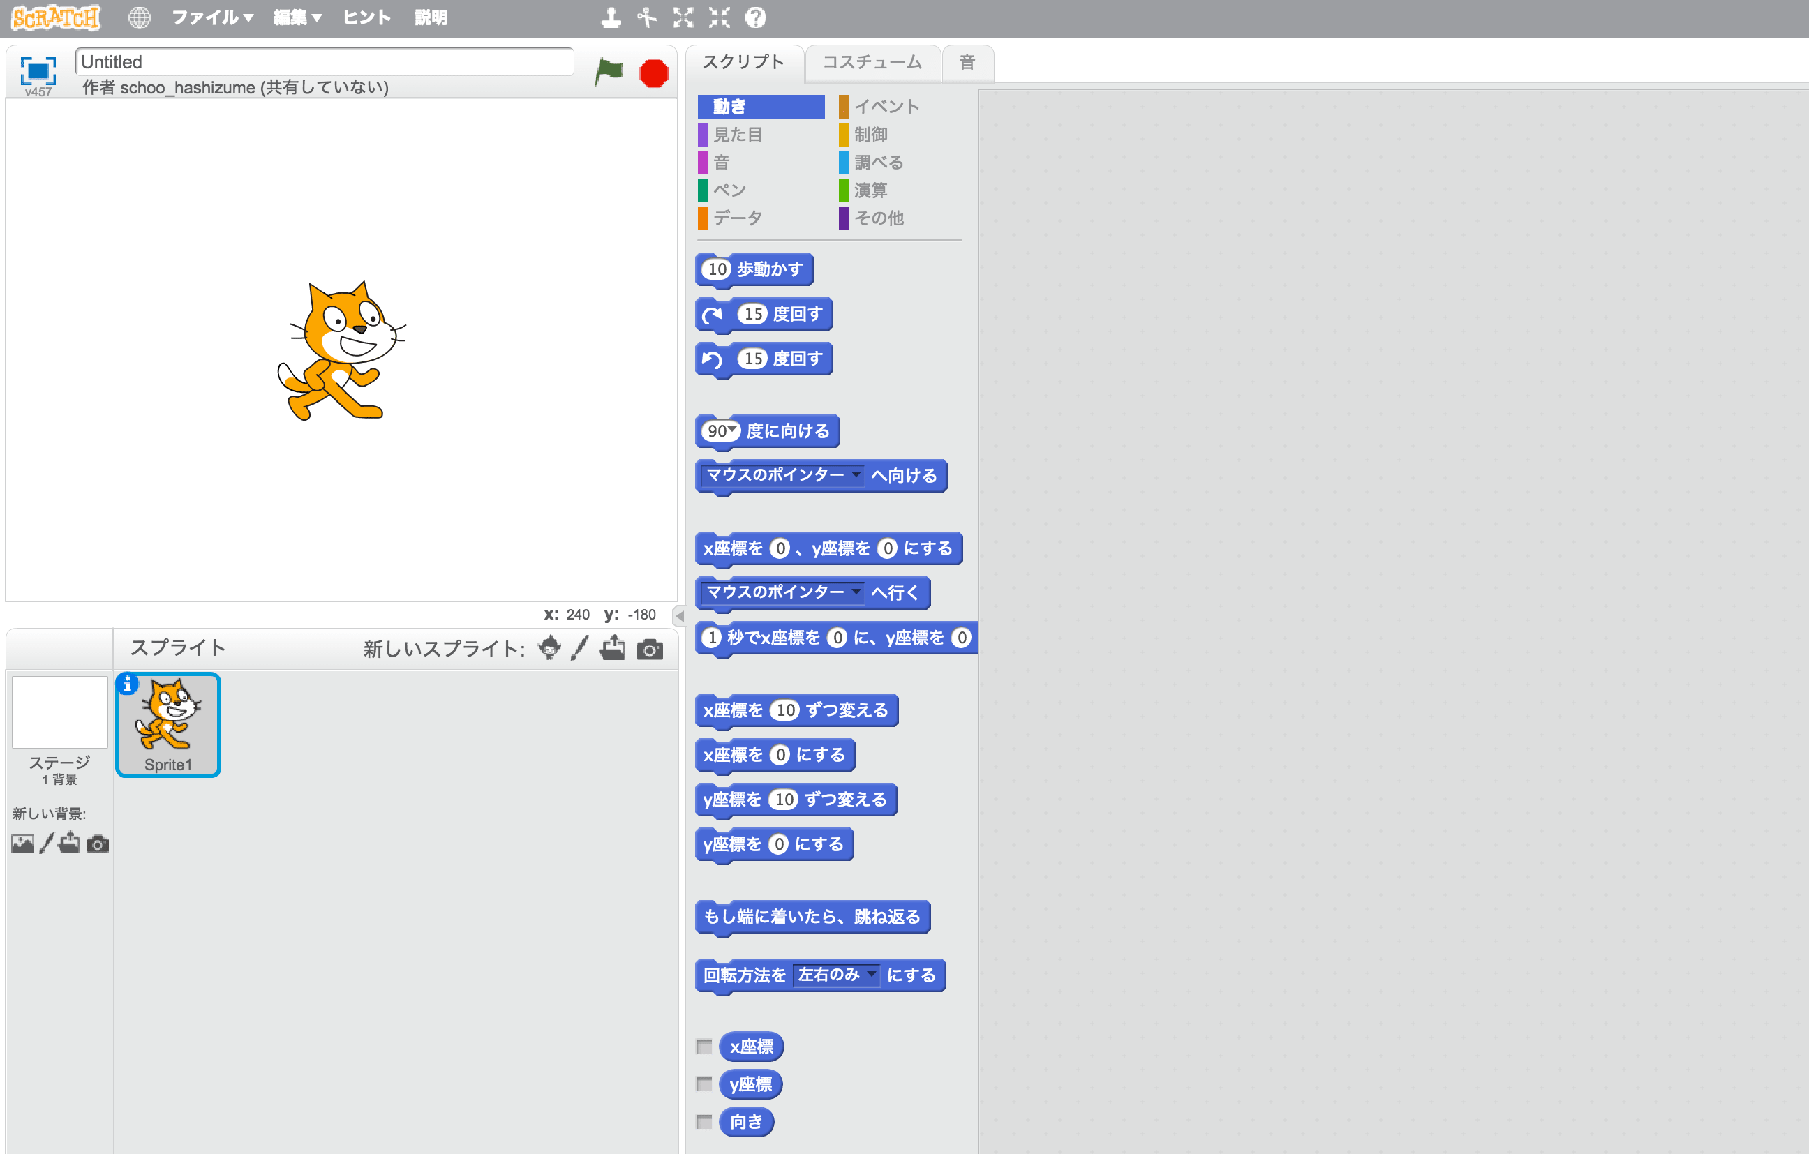Open direction dropdown on 90度に向ける block

(x=733, y=430)
